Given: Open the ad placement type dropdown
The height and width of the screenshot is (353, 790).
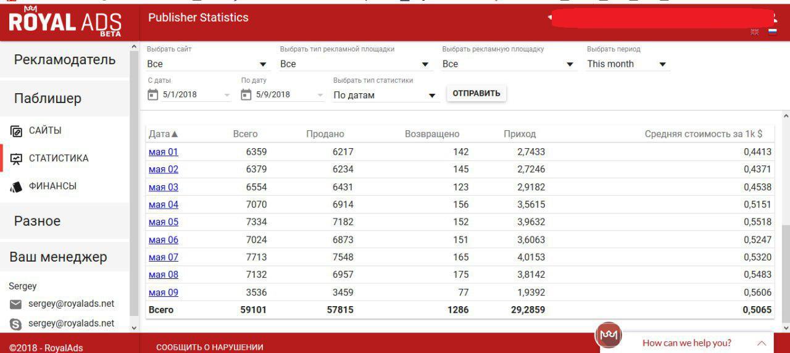Looking at the screenshot, I should coord(355,64).
